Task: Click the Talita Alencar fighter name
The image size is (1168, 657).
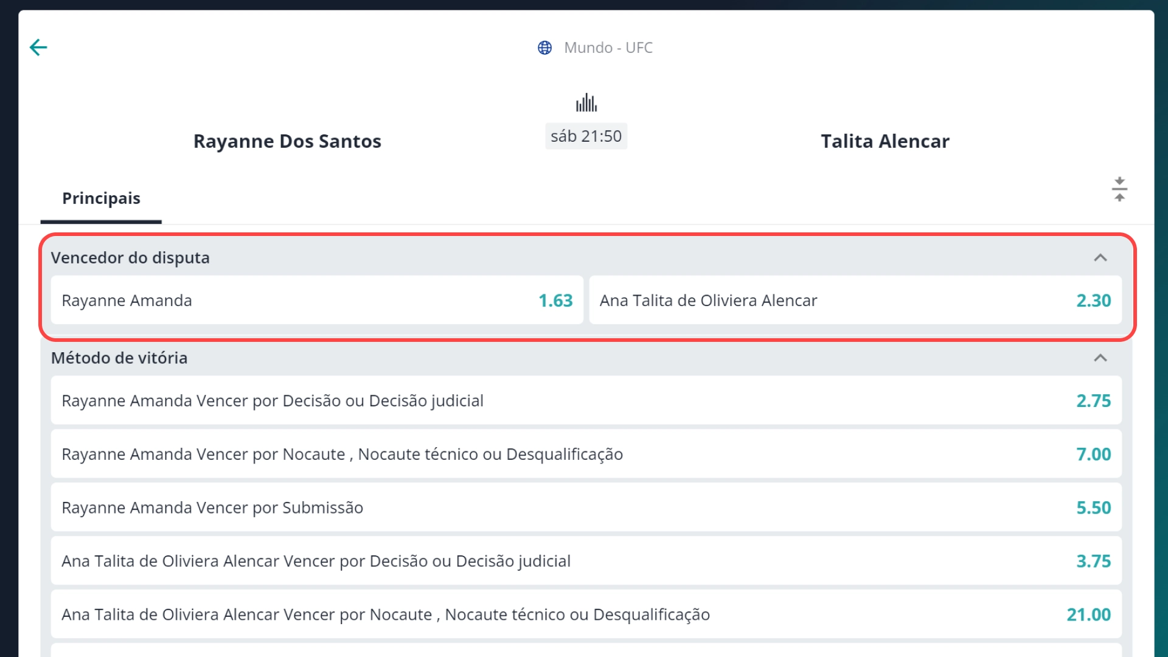Action: point(885,141)
